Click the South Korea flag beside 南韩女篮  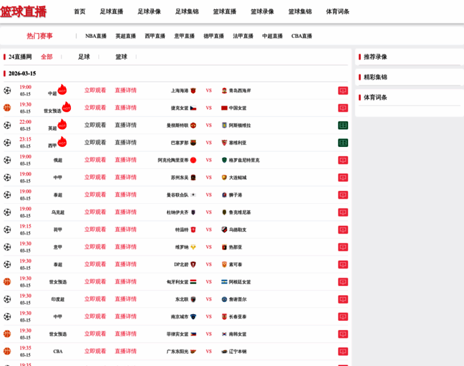click(224, 334)
